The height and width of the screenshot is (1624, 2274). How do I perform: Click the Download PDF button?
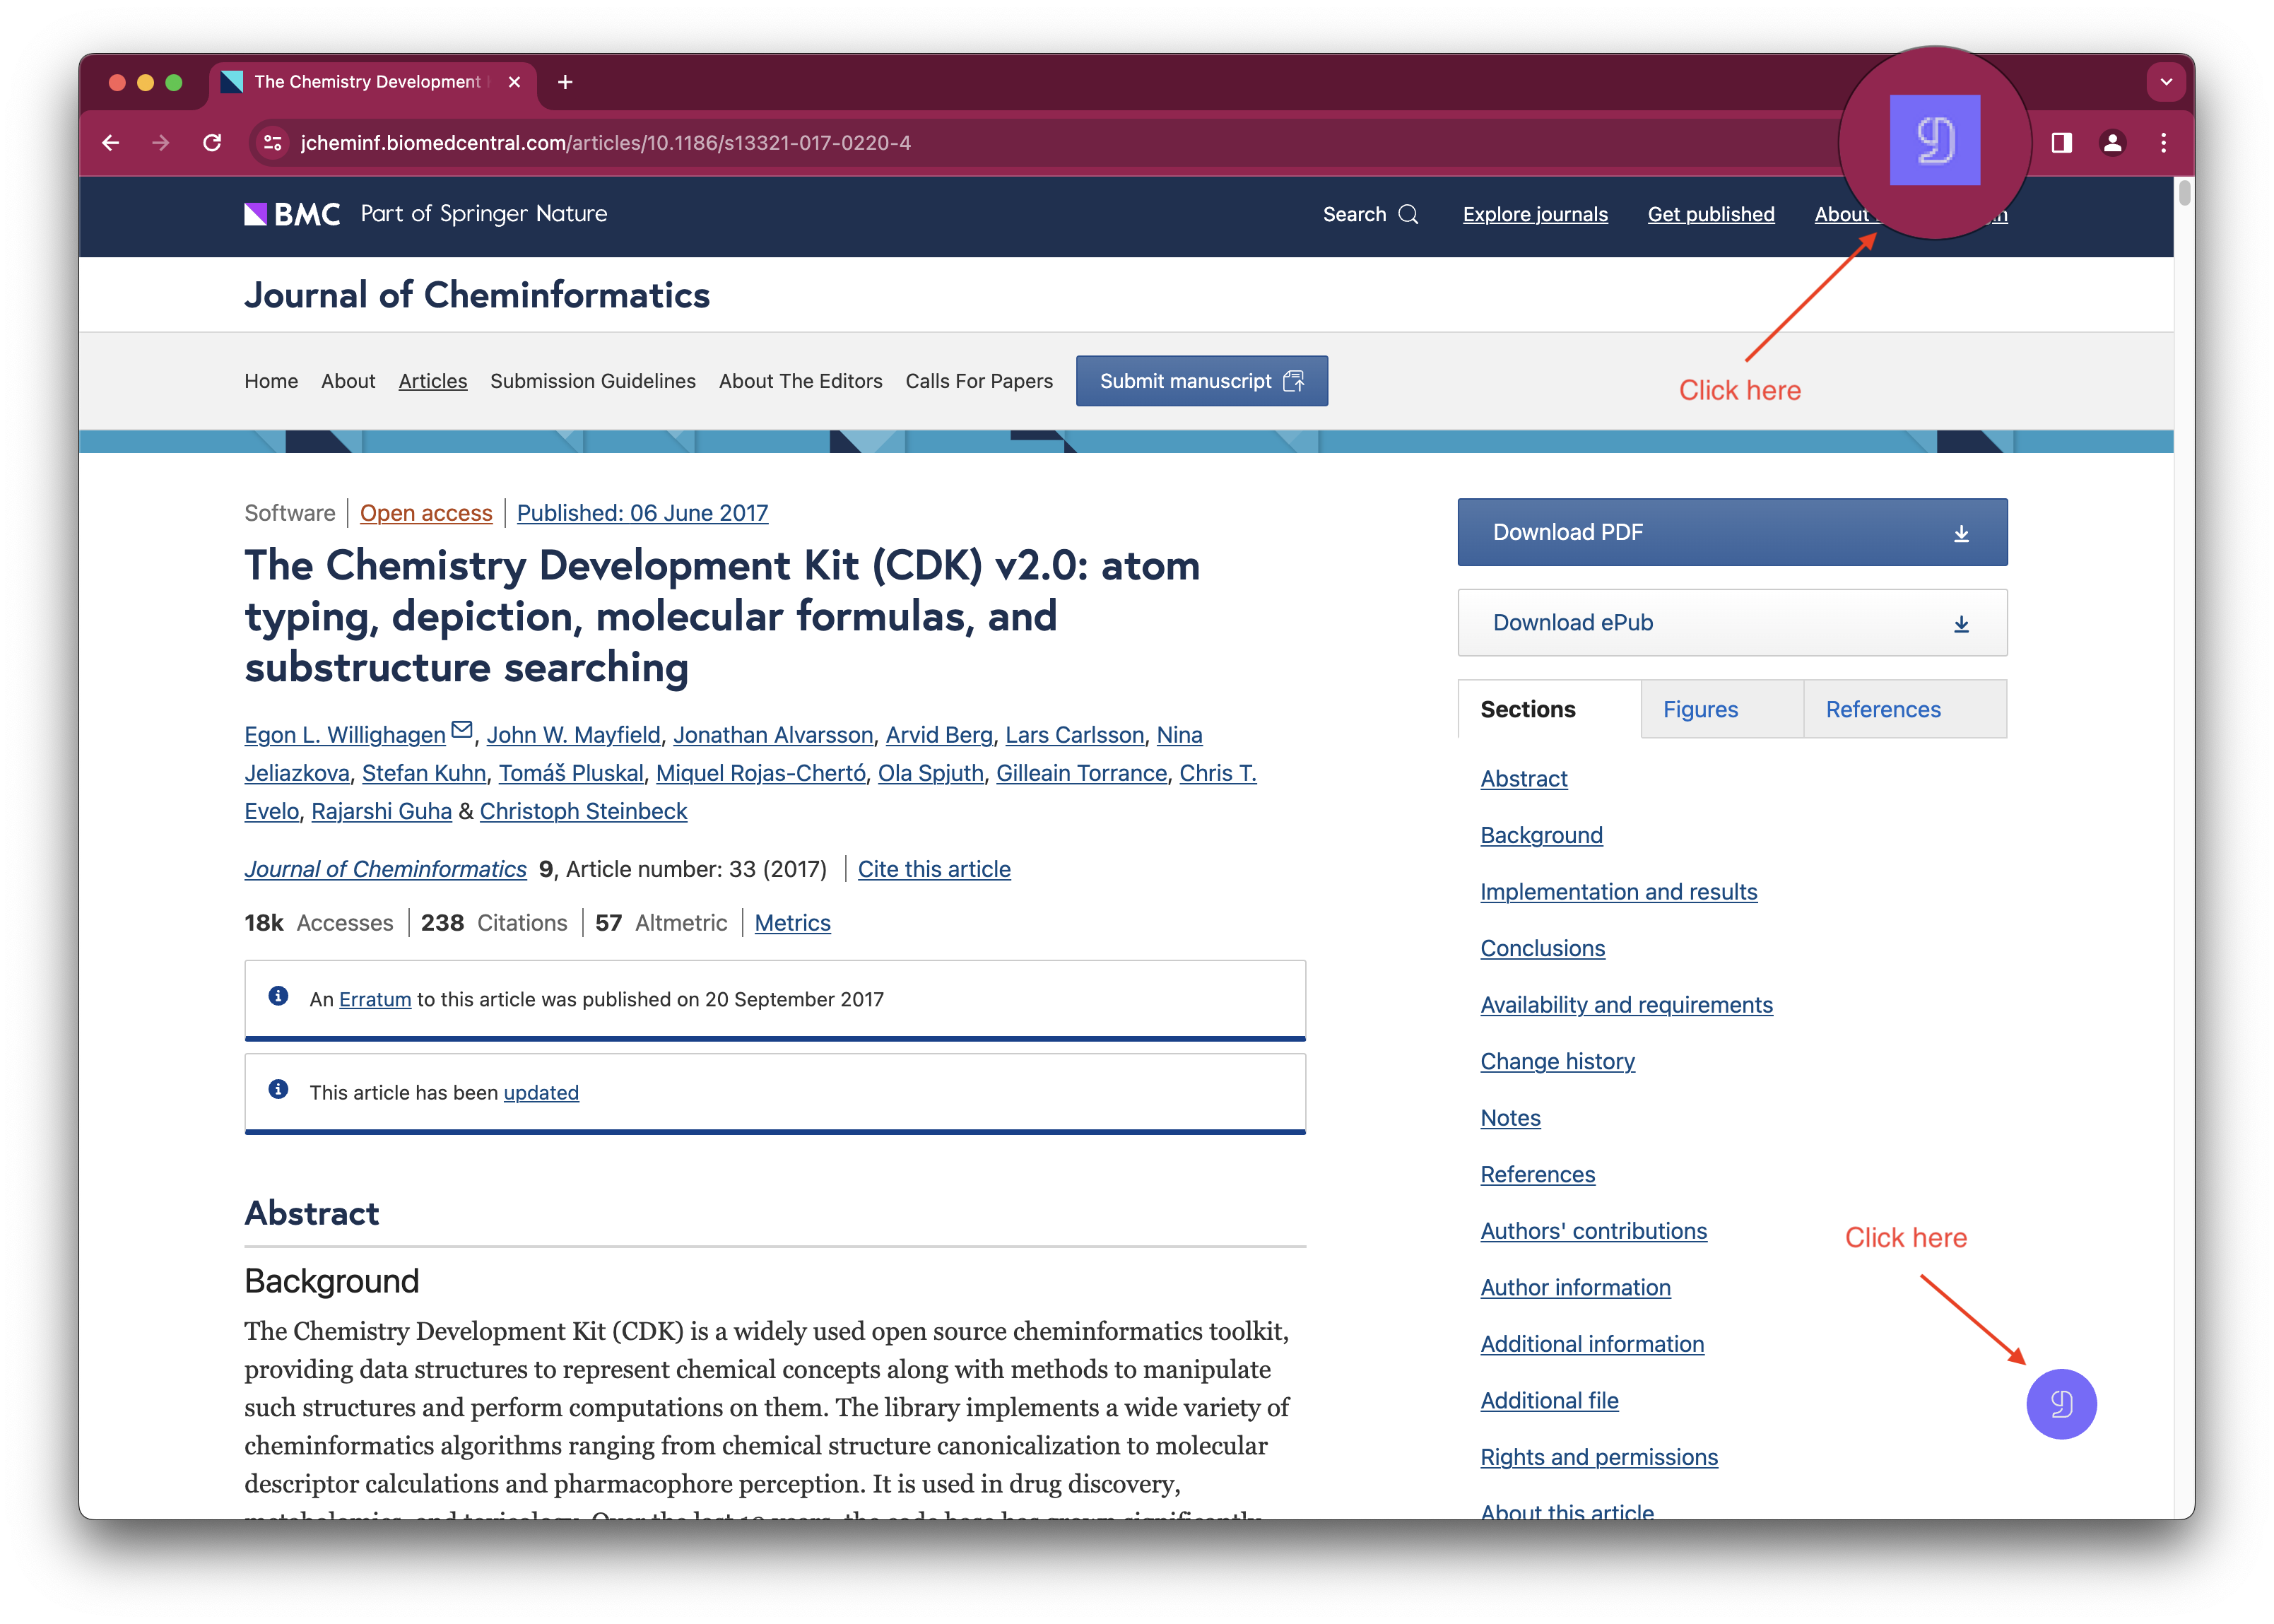click(1731, 532)
